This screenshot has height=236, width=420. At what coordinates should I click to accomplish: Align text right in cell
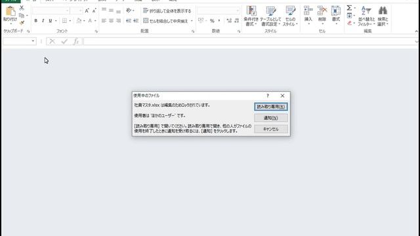coord(118,20)
